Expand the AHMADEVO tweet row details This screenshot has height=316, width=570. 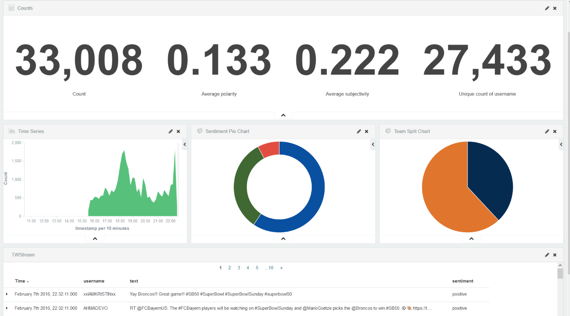(x=7, y=308)
